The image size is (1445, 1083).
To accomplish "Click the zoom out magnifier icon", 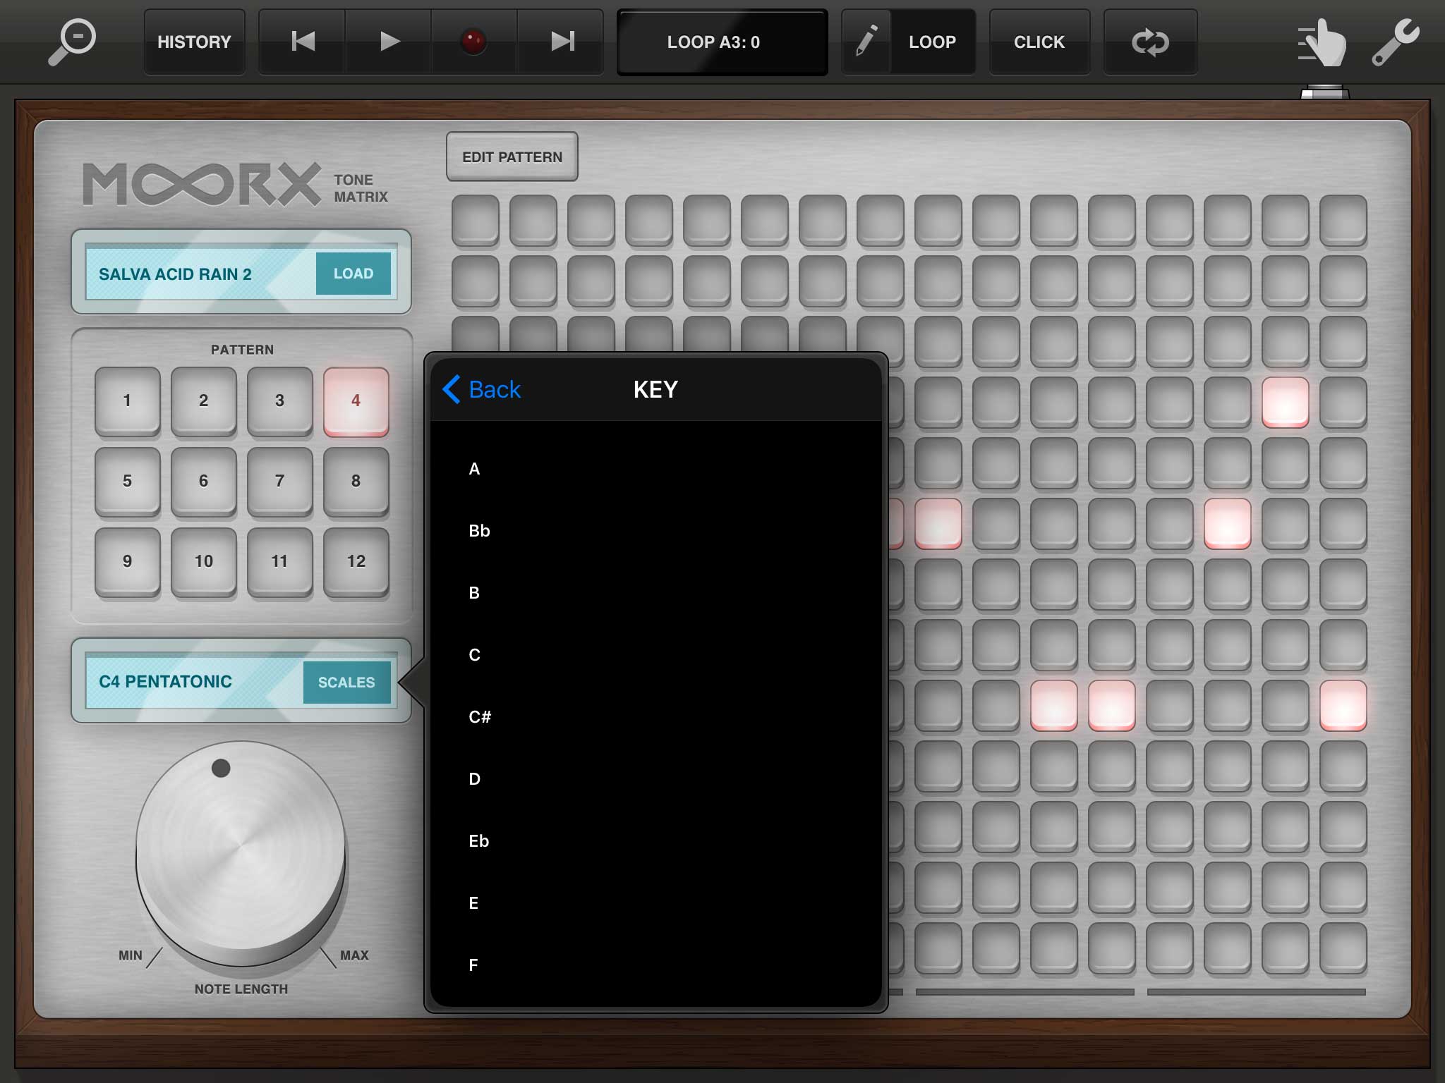I will [72, 41].
